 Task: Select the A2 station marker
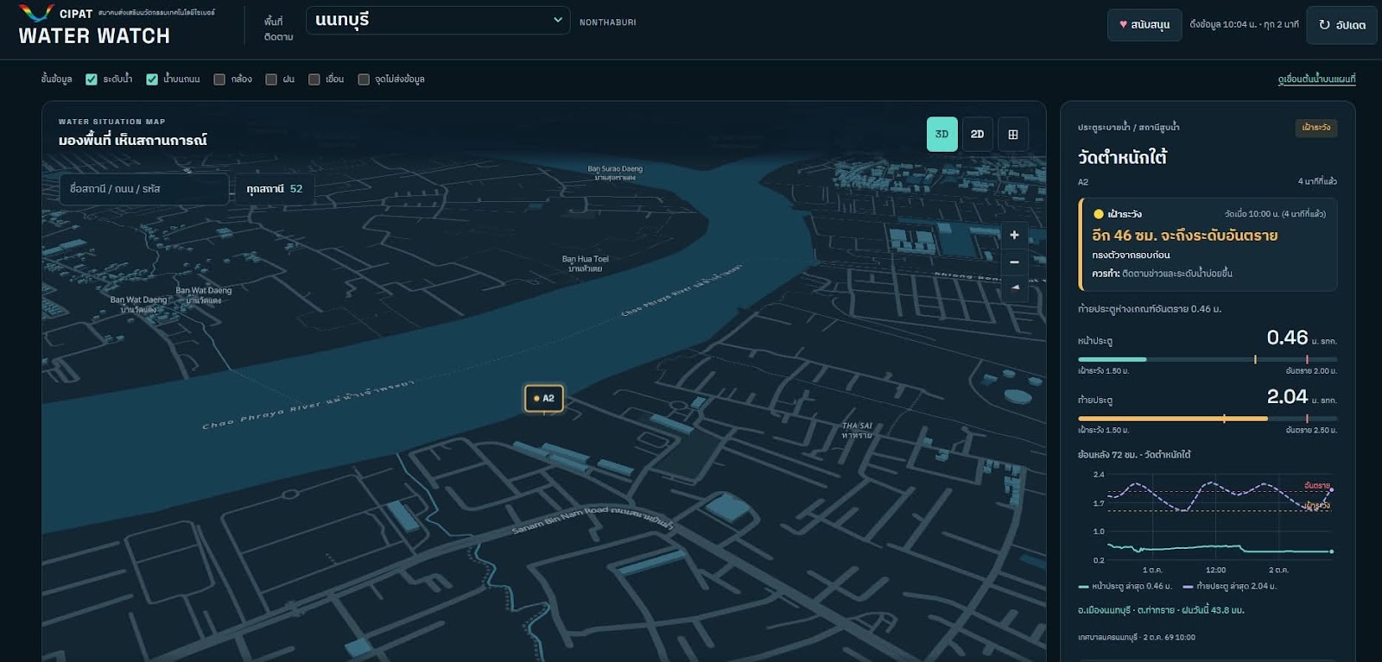coord(544,398)
